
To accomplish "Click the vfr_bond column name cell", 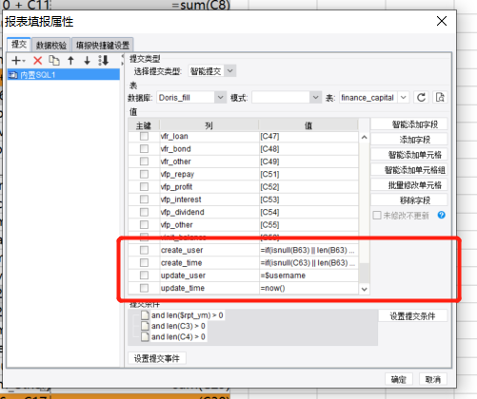I will [209, 149].
